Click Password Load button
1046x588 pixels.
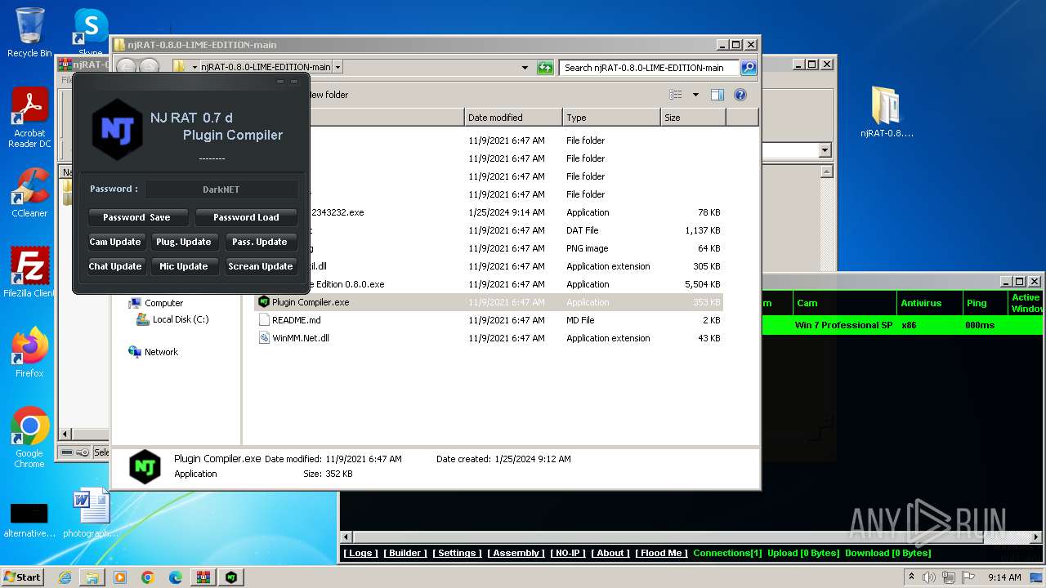click(x=246, y=217)
